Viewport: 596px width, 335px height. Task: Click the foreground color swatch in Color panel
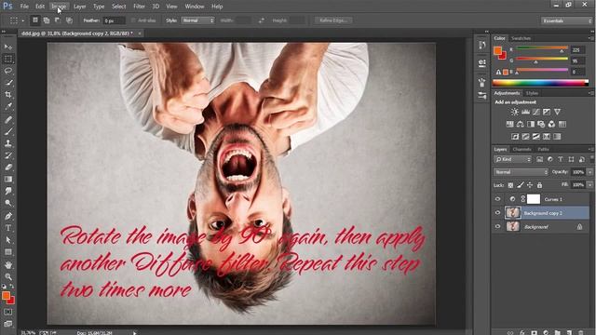pyautogui.click(x=497, y=50)
